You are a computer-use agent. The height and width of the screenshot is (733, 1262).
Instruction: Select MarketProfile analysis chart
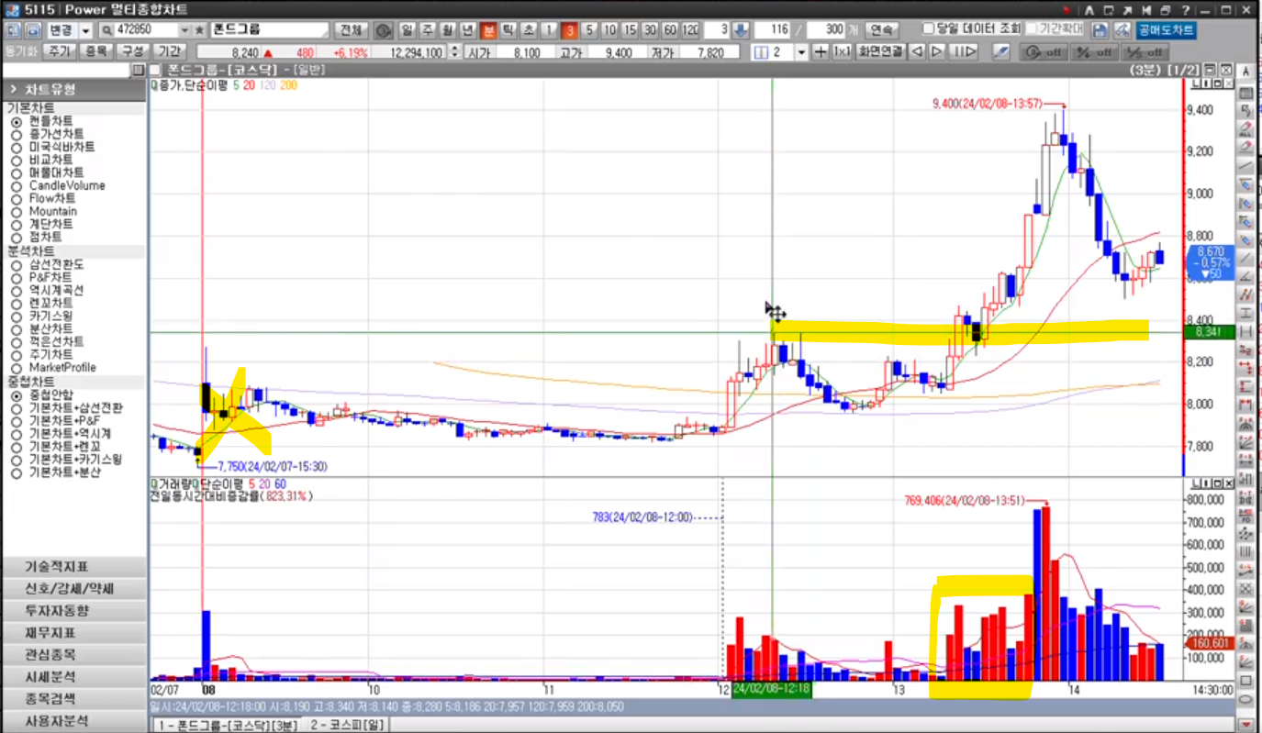tap(16, 367)
